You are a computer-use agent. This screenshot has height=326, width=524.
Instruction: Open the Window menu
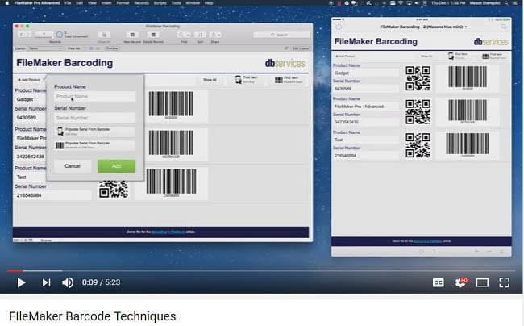click(x=193, y=3)
